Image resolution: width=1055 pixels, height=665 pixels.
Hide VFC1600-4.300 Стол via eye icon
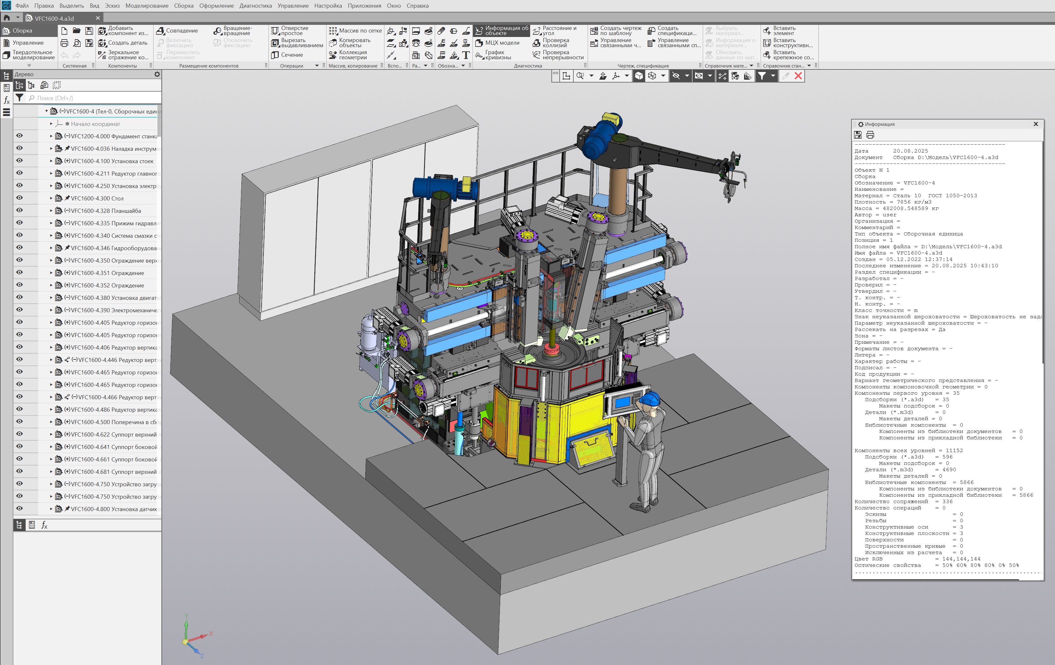[20, 198]
